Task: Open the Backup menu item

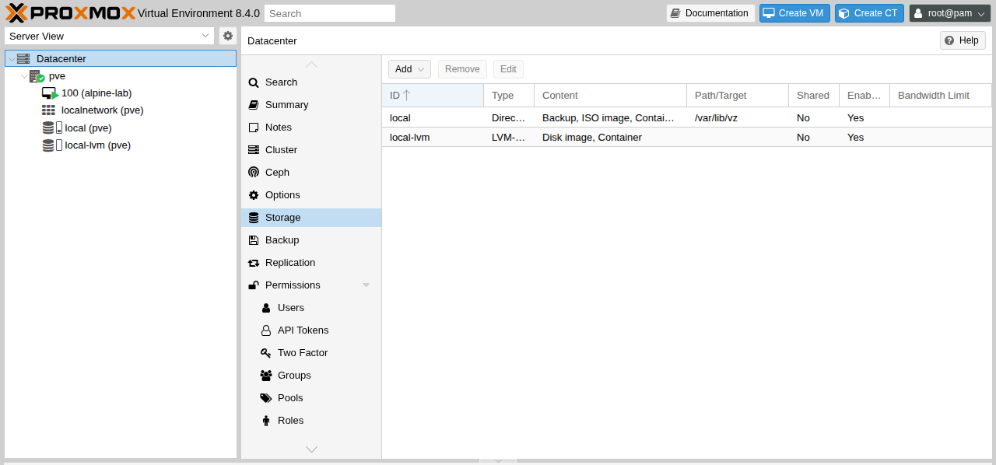Action: (311, 240)
